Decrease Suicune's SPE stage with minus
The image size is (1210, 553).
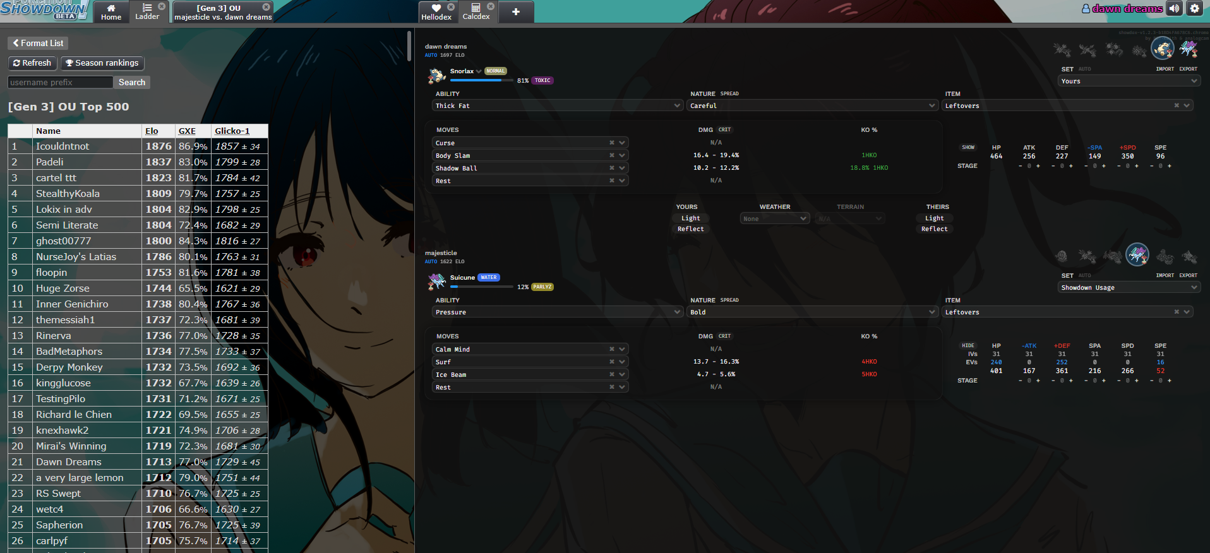pos(1151,381)
